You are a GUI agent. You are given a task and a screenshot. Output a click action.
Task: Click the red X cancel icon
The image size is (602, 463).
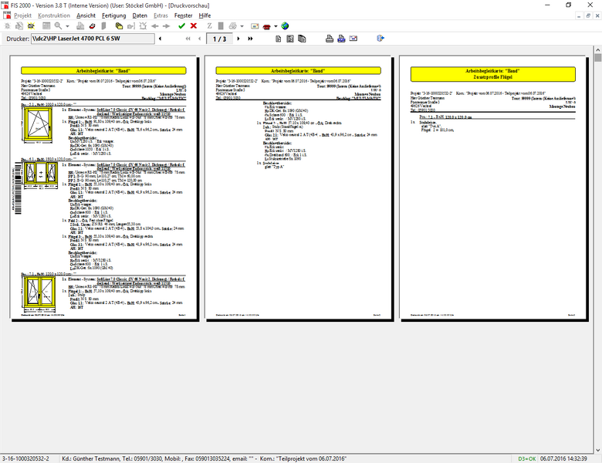(x=193, y=25)
